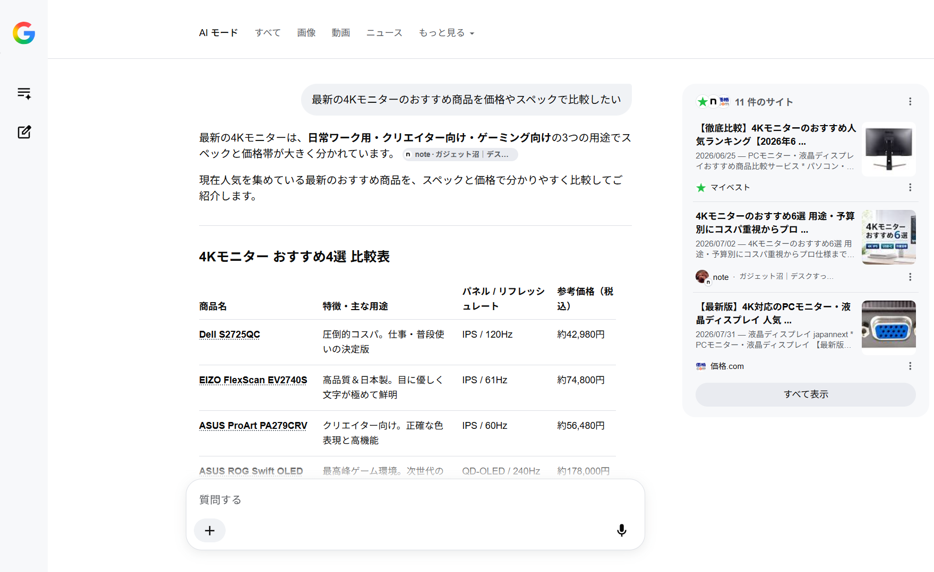Click the 約178,000円 price cell
934x572 pixels.
pyautogui.click(x=584, y=471)
